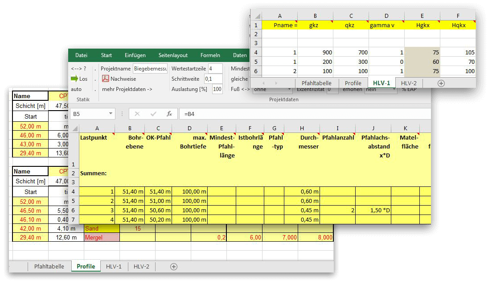Select row 4 header in HLV-1 window
Image resolution: width=488 pixels, height=289 pixels.
coord(256,52)
